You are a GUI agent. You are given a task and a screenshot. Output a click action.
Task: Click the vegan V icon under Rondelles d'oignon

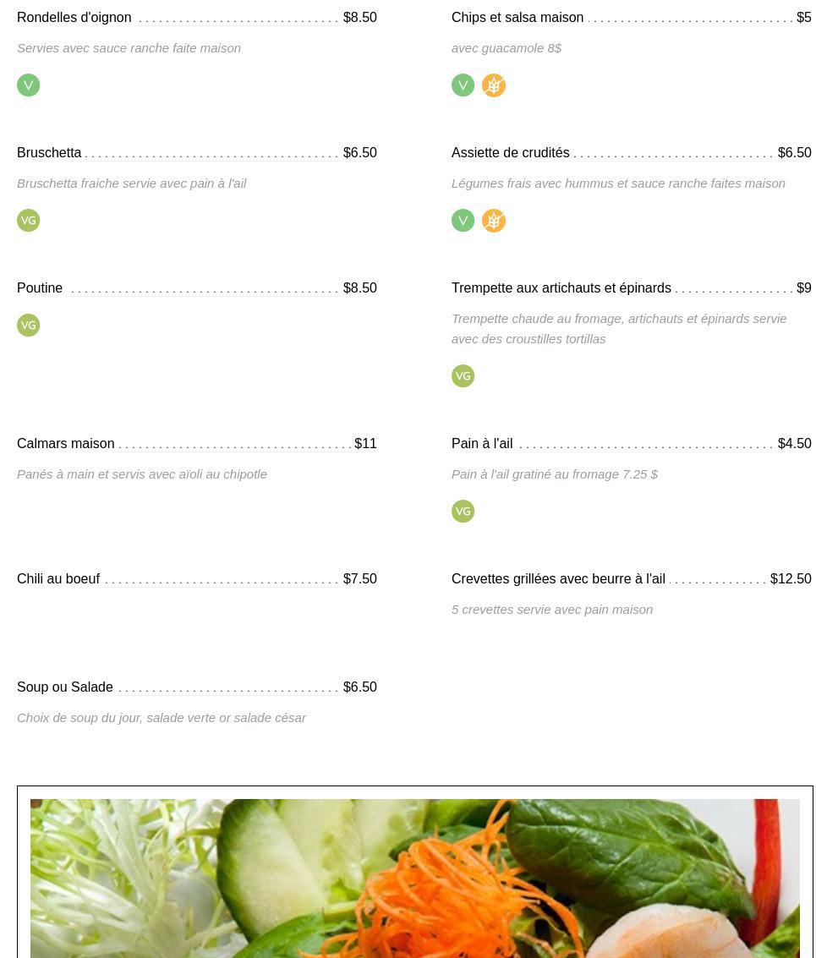point(28,85)
